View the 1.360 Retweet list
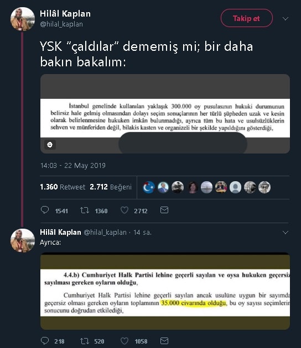 tap(63, 187)
